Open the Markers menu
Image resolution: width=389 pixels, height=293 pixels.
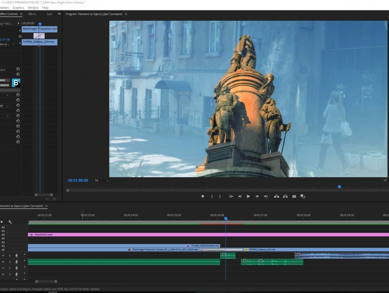pos(5,8)
